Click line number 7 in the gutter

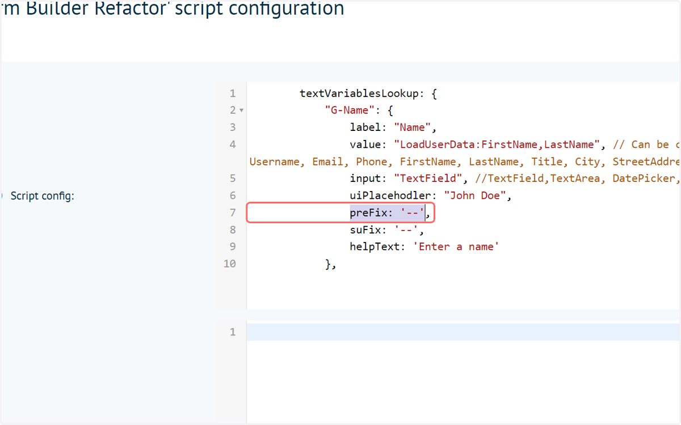coord(233,212)
